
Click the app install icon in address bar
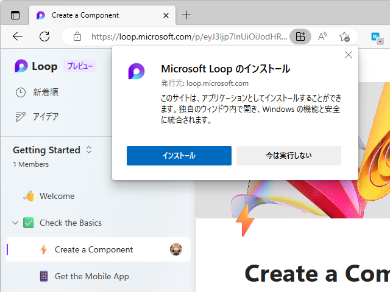point(300,36)
